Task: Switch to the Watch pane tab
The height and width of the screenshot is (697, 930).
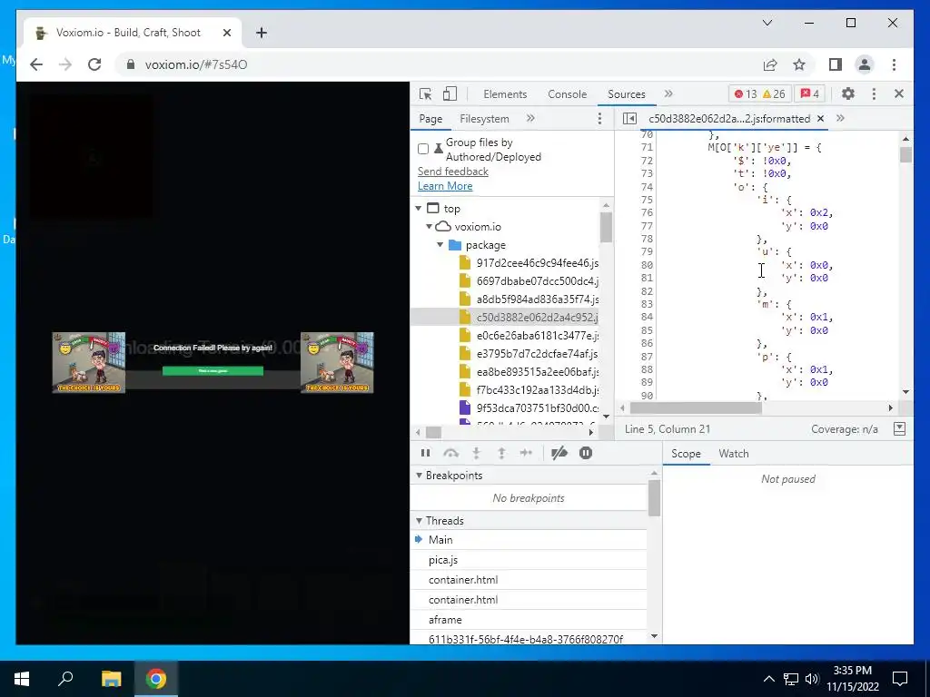Action: 734,454
